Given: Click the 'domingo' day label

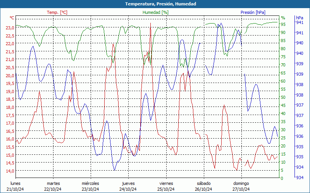Looking at the screenshot, I should click(x=241, y=184).
